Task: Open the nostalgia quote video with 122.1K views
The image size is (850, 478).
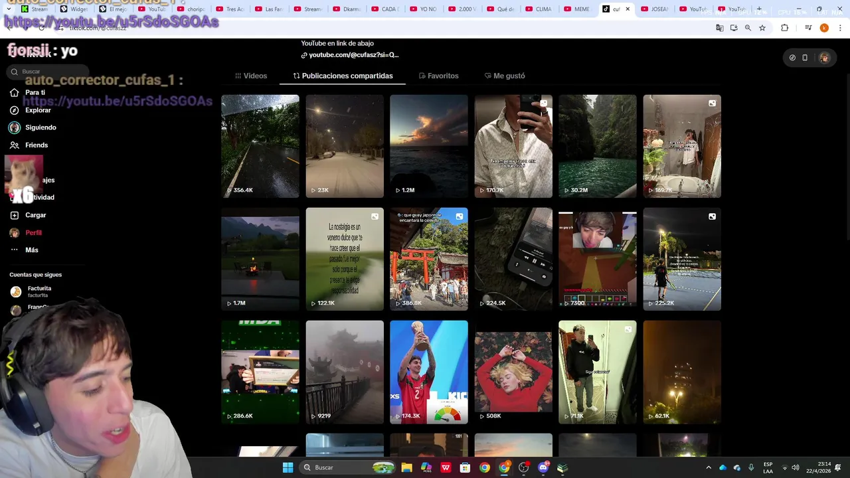Action: coord(345,259)
